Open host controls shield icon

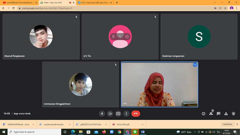pos(233,113)
